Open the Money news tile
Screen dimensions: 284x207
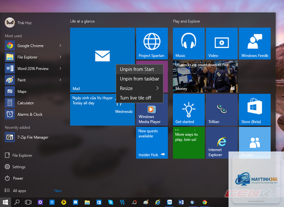tap(205, 76)
